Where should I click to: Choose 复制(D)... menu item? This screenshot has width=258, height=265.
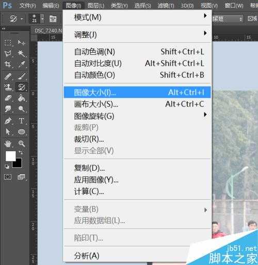pos(137,168)
